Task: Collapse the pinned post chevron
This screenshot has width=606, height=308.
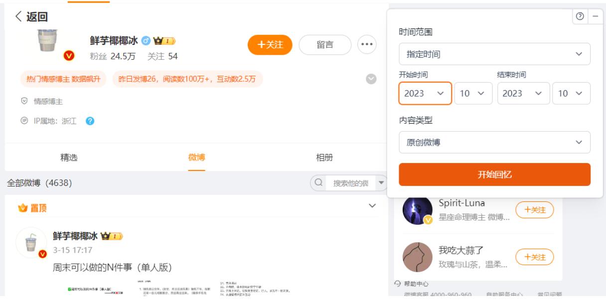Action: pyautogui.click(x=372, y=206)
